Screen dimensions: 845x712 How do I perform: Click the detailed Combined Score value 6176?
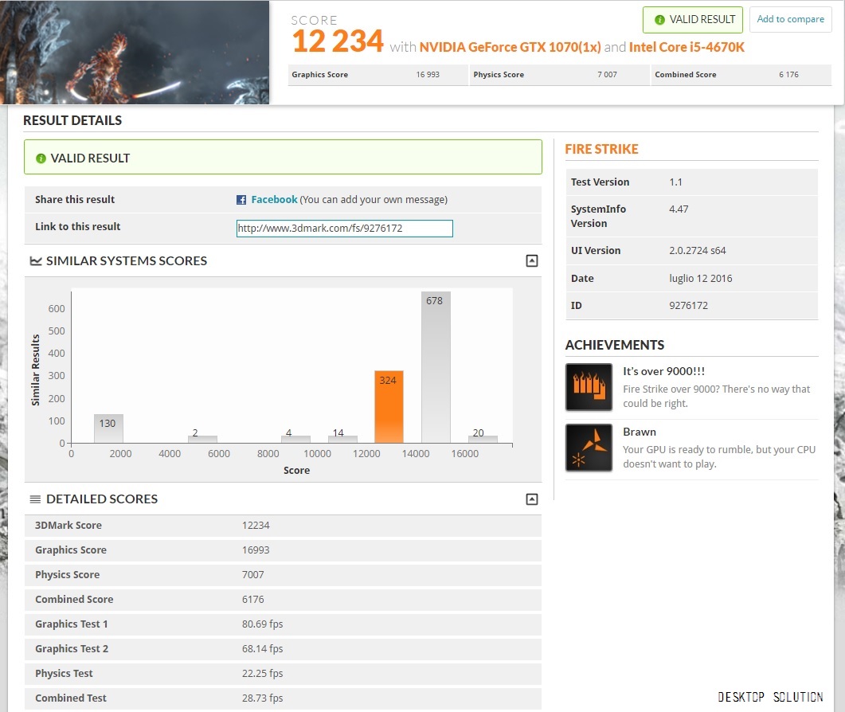[x=252, y=600]
